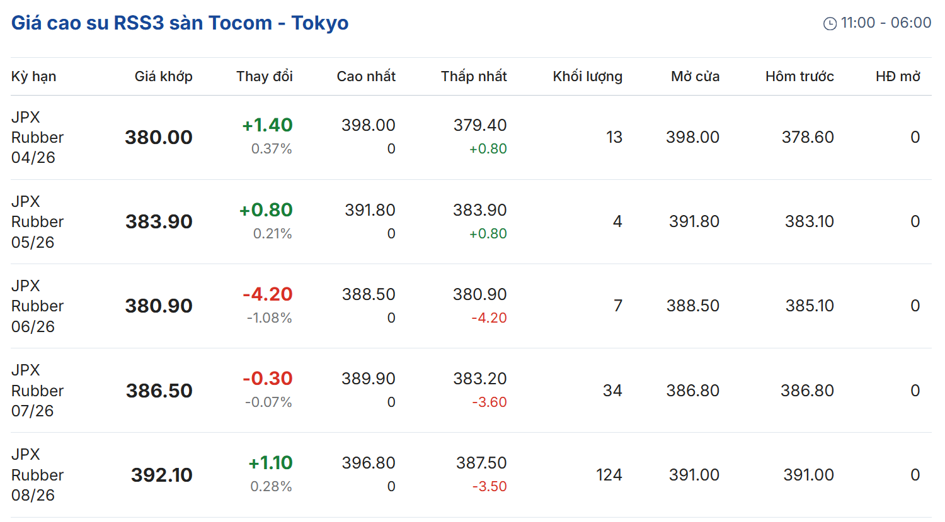Click the +1.10 change value
Viewport: 945px width, 522px height.
tap(270, 463)
